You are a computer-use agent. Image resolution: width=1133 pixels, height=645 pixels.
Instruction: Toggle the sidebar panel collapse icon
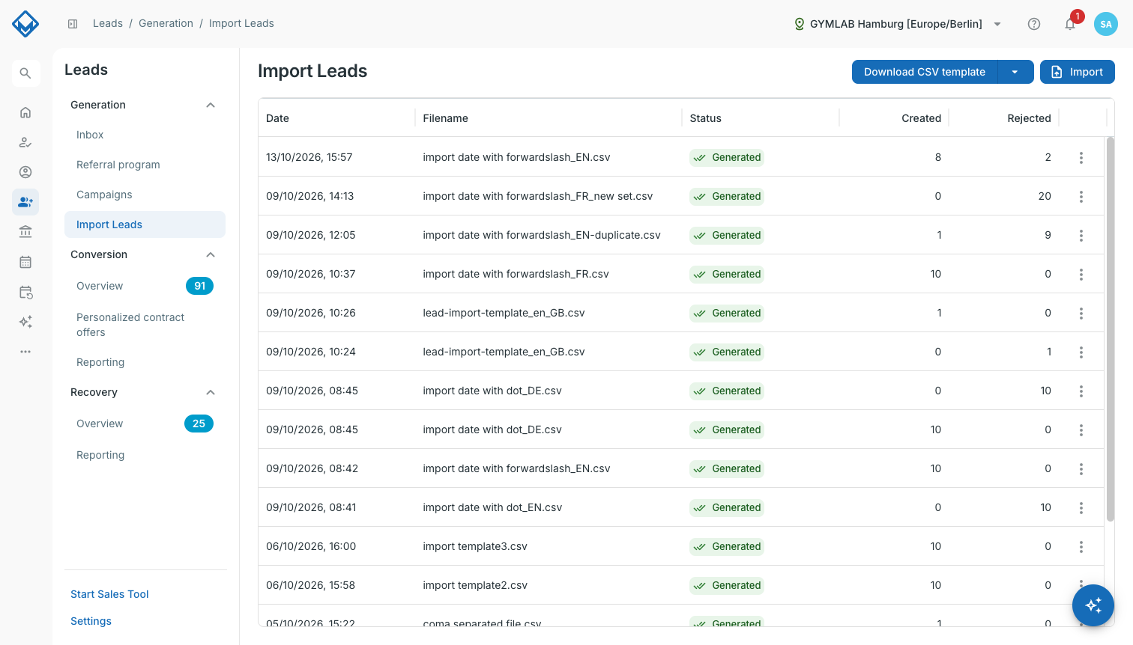(73, 24)
